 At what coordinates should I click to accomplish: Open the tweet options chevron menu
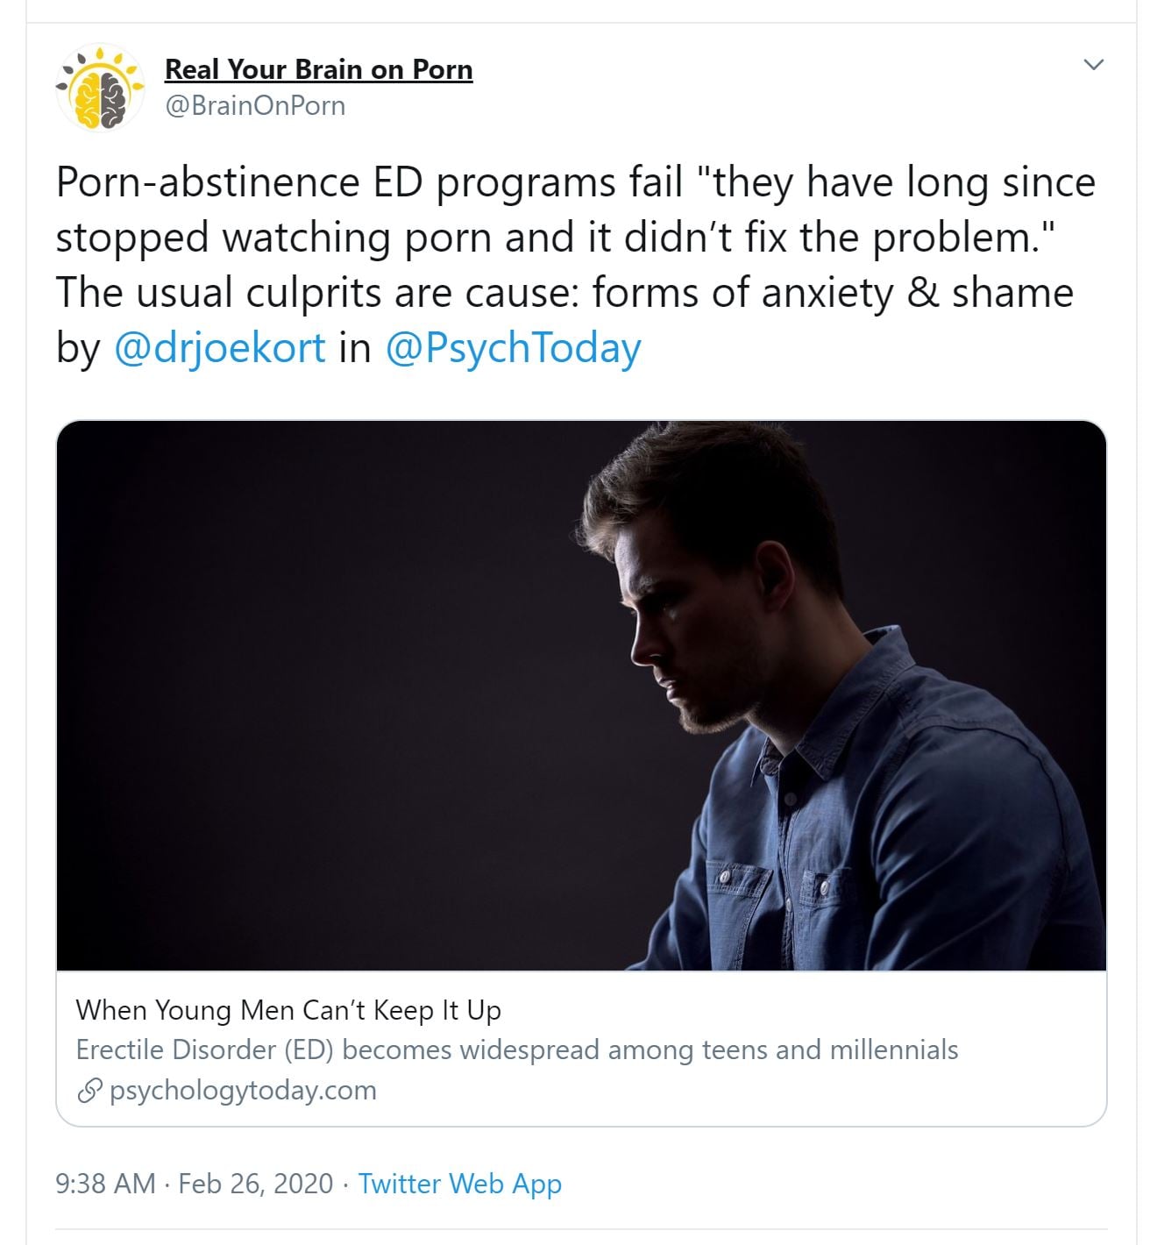(1093, 65)
